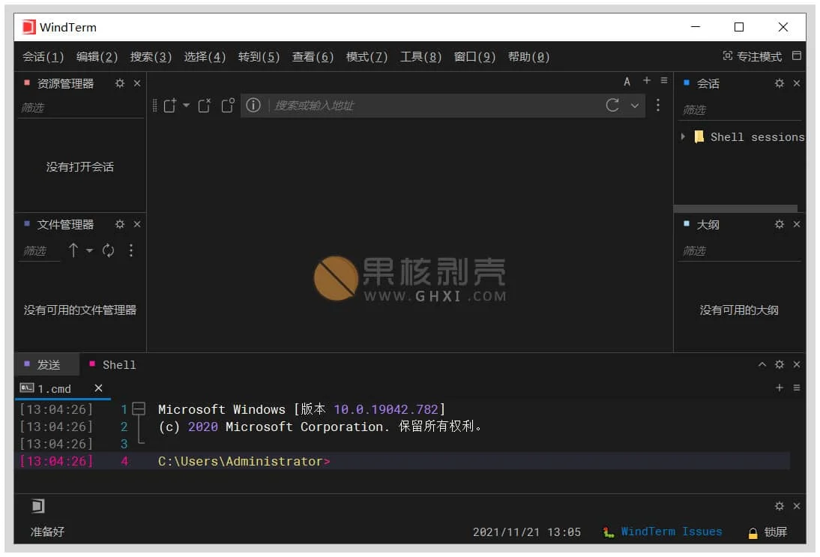
Task: Open settings gear of Shell panel
Action: 780,364
